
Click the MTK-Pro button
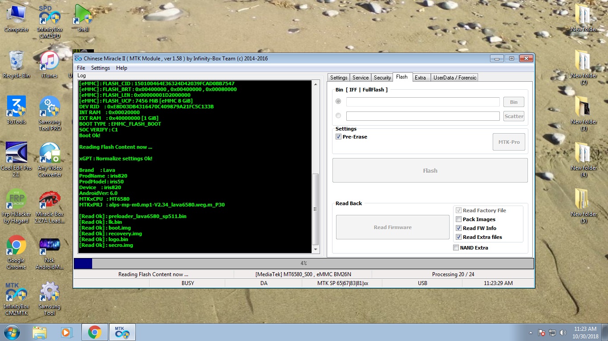pyautogui.click(x=509, y=142)
